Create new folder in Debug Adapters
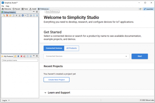 pyautogui.click(x=10, y=15)
